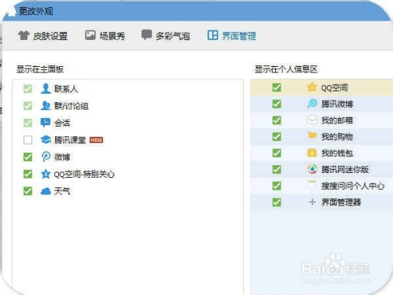Click the yellow QQ空间 star icon
The image size is (393, 295).
pos(312,87)
